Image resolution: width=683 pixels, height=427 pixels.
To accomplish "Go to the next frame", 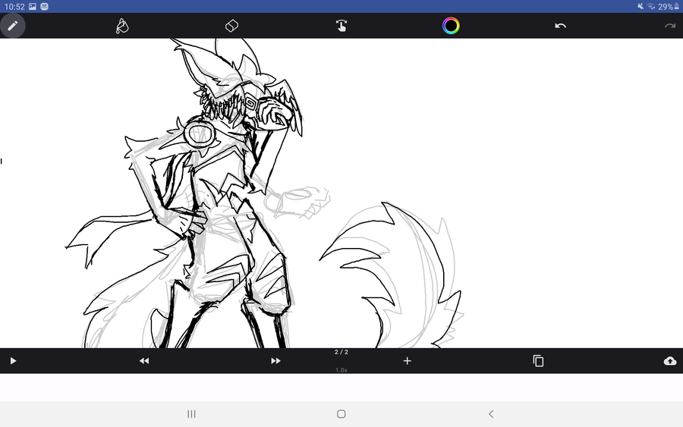I will 275,361.
